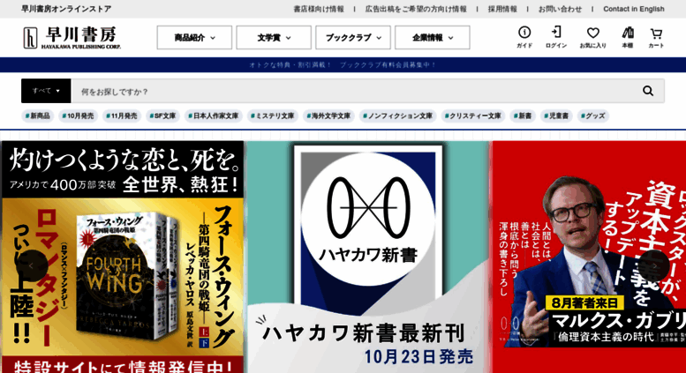The height and width of the screenshot is (373, 686).
Task: Expand the ブッククラブ dropdown menu
Action: tap(353, 38)
